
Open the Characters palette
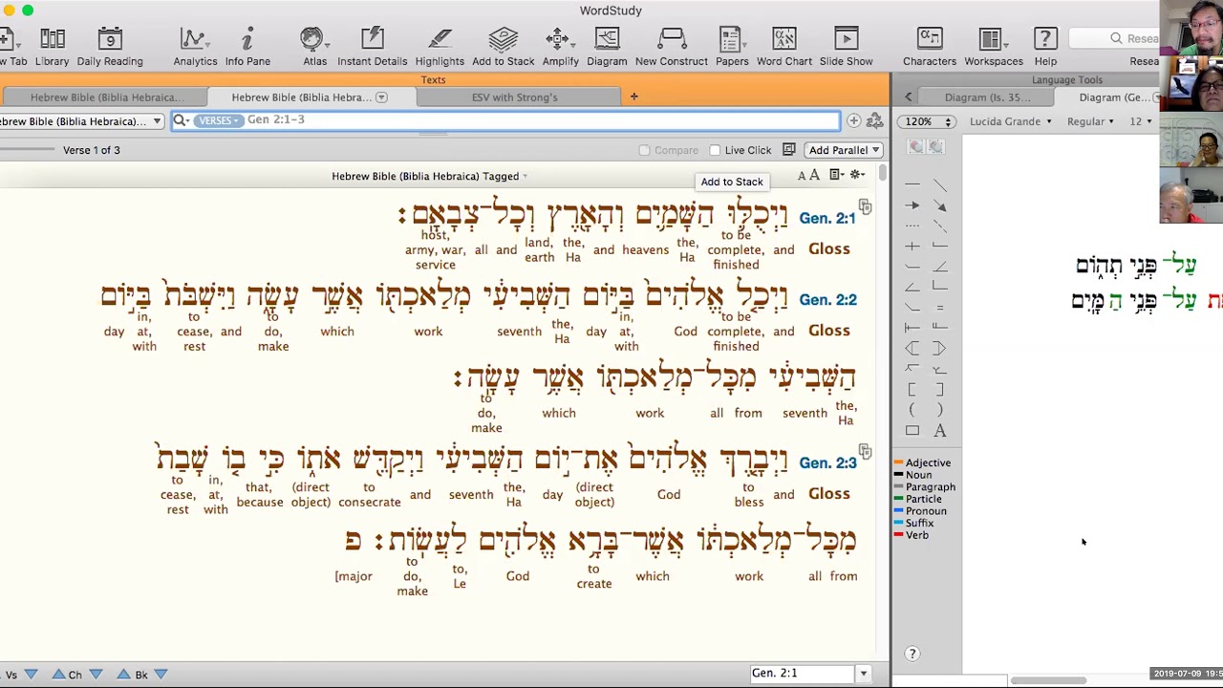(x=930, y=46)
